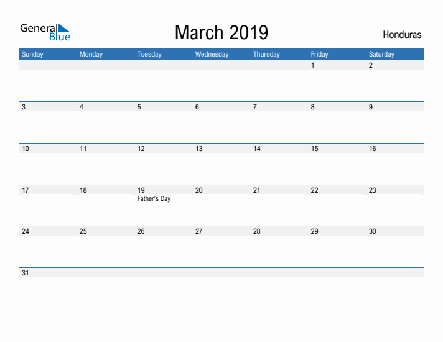
Task: Select date 4 on Monday
Action: pos(81,107)
